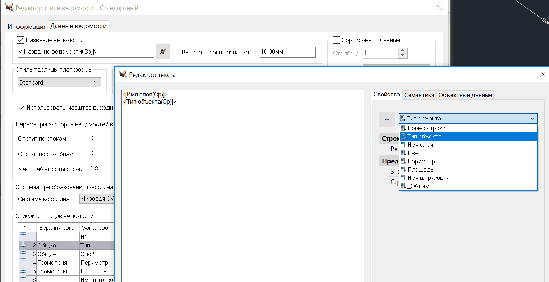Click the icon beside Цвет list item
Viewport: 549px width, 282px height.
click(x=403, y=153)
